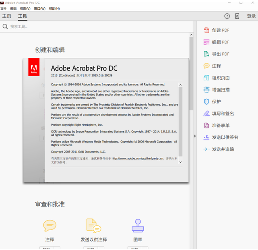Select 填写和签名 label in right panel
The image size is (258, 250).
223,114
